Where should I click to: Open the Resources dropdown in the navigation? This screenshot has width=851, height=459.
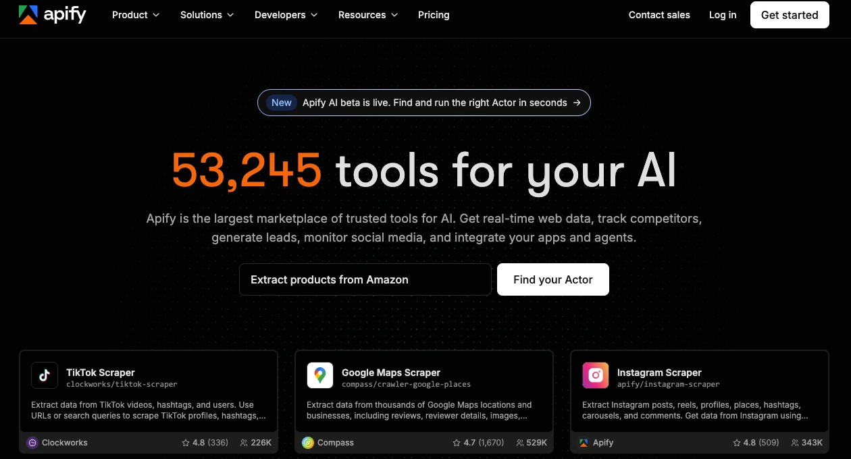(x=368, y=15)
